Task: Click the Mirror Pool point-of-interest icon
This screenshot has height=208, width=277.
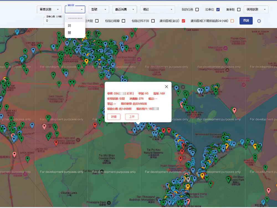Action: tap(225, 48)
